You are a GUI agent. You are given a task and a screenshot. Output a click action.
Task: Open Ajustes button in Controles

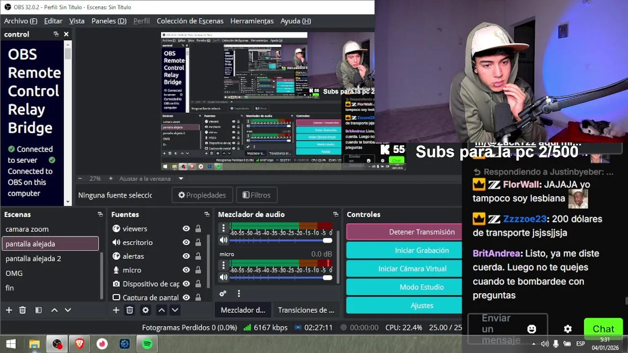(404, 305)
